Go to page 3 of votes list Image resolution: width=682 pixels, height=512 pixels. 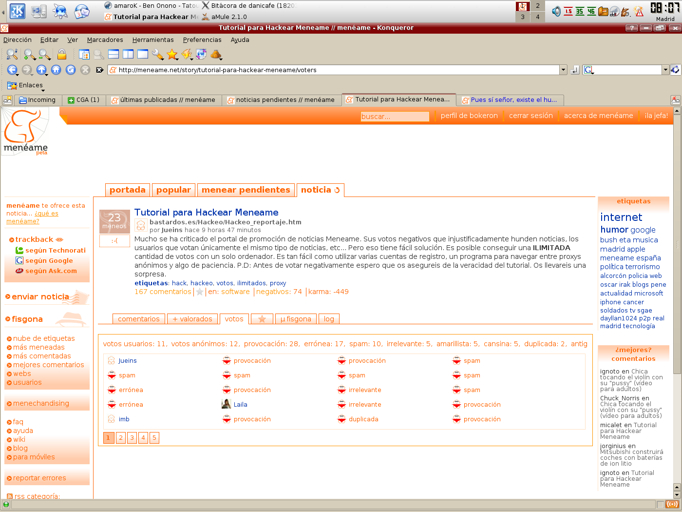coord(132,438)
